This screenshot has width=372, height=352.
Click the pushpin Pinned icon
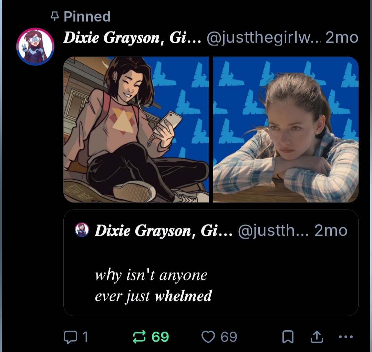click(x=53, y=17)
